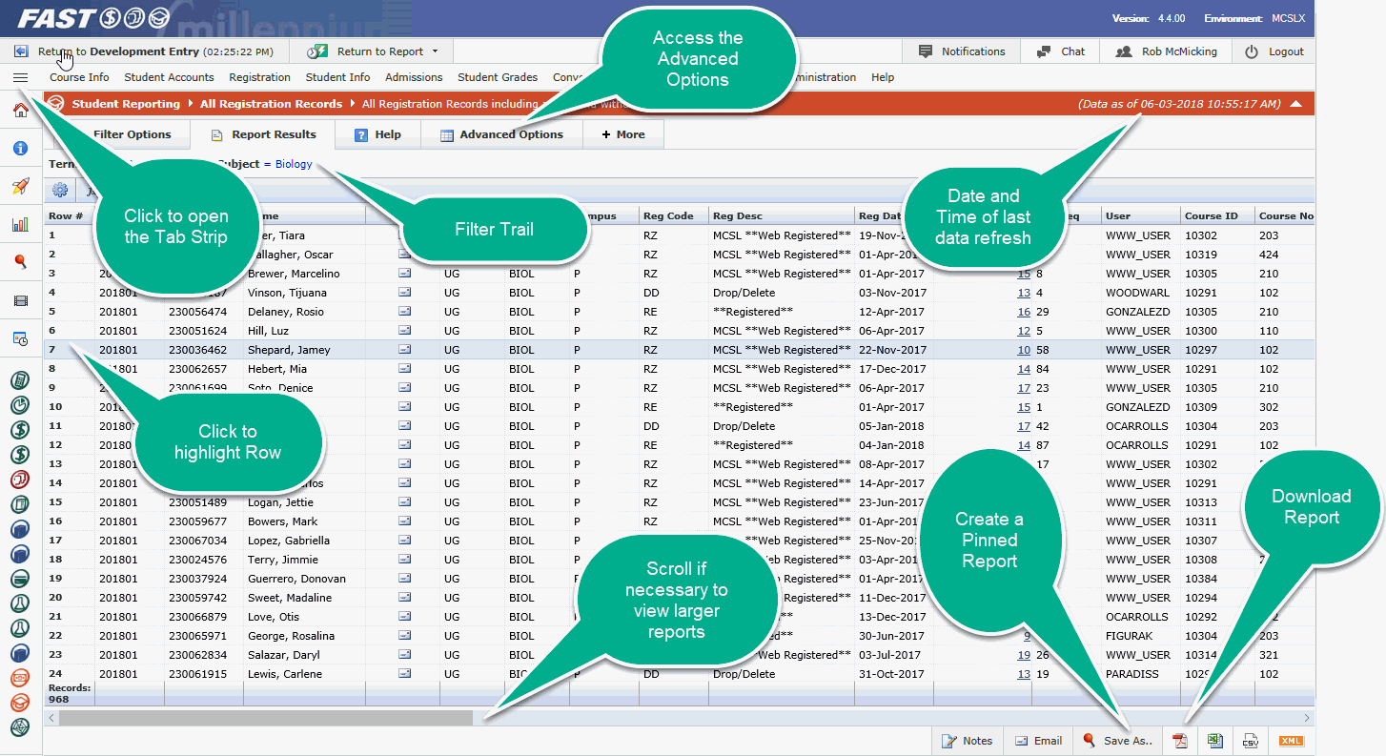Viewport: 1386px width, 756px height.
Task: Open the More tab menu
Action: [x=623, y=134]
